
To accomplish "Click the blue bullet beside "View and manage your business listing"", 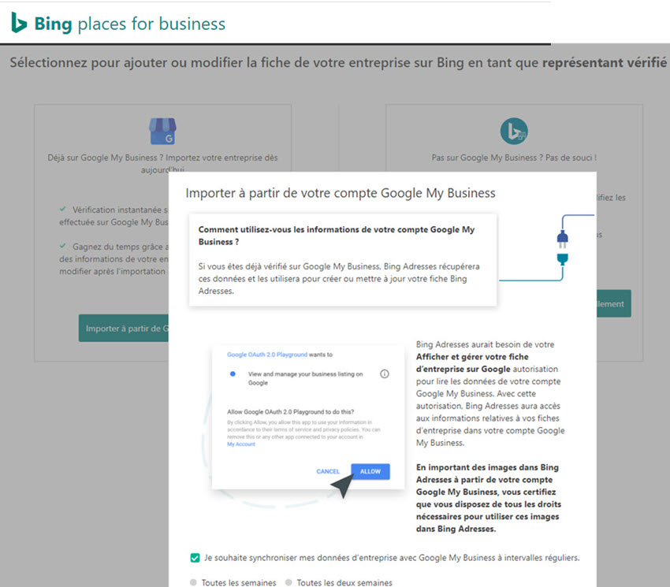I will (x=233, y=373).
